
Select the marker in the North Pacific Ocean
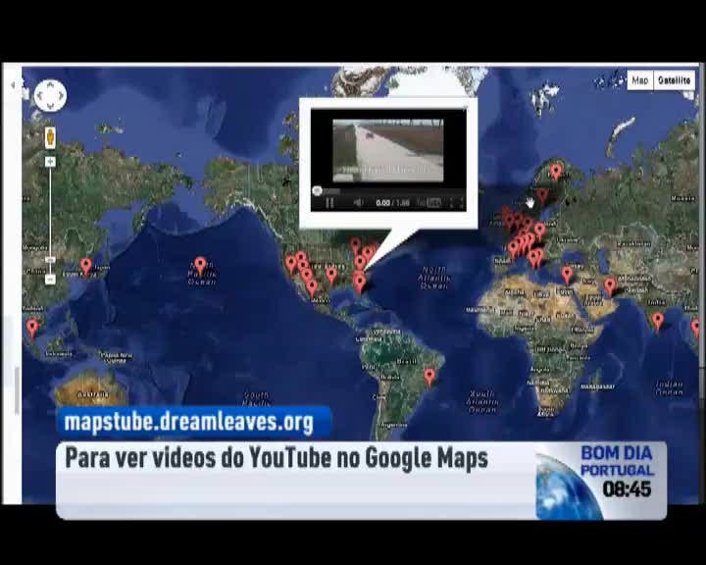(200, 264)
